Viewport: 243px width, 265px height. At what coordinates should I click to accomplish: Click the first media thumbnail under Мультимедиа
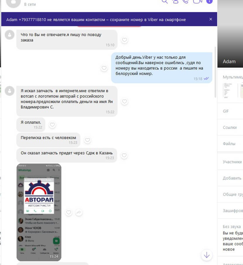[x=227, y=90]
